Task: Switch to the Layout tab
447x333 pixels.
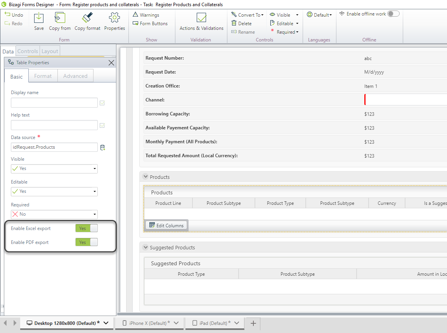Action: pos(50,51)
